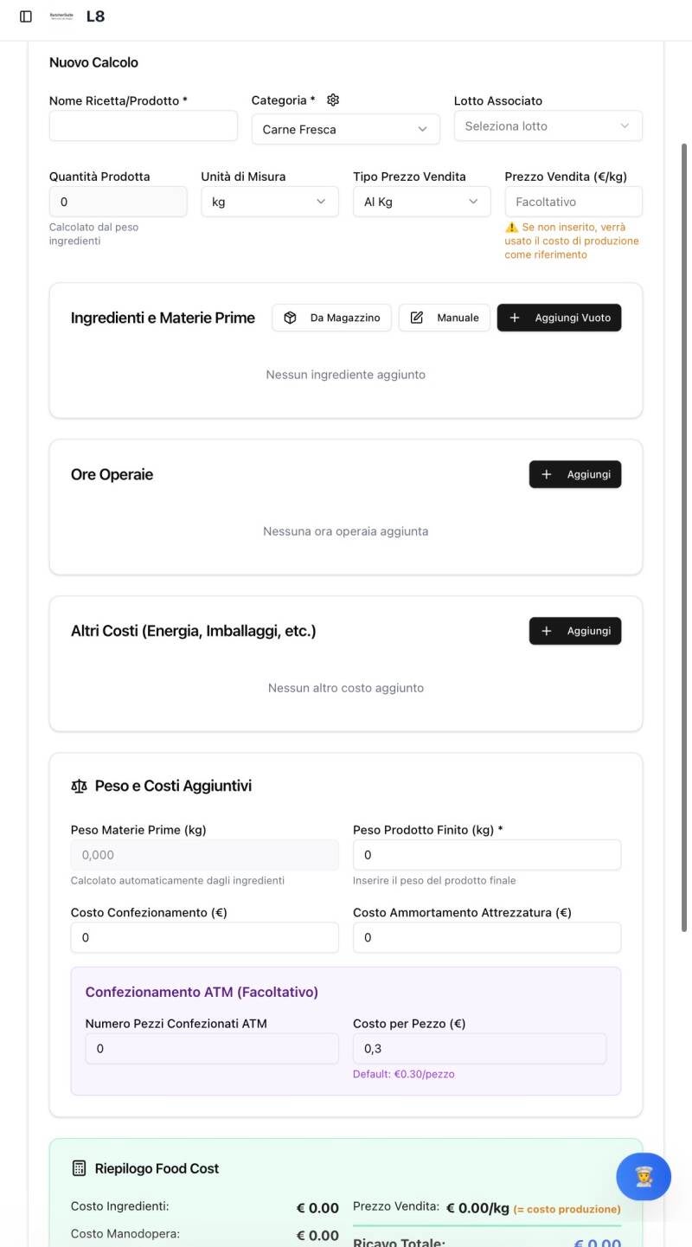This screenshot has height=1247, width=692.
Task: Expand the Lotto Associato selector
Action: coord(548,125)
